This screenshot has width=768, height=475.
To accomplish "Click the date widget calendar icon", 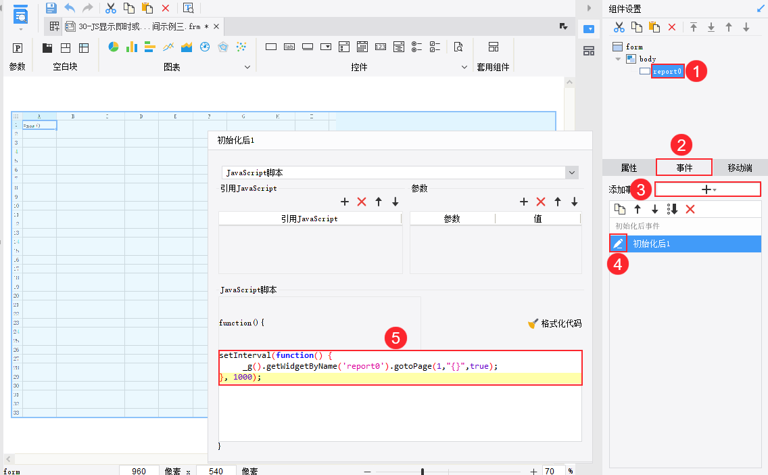I will [x=362, y=47].
